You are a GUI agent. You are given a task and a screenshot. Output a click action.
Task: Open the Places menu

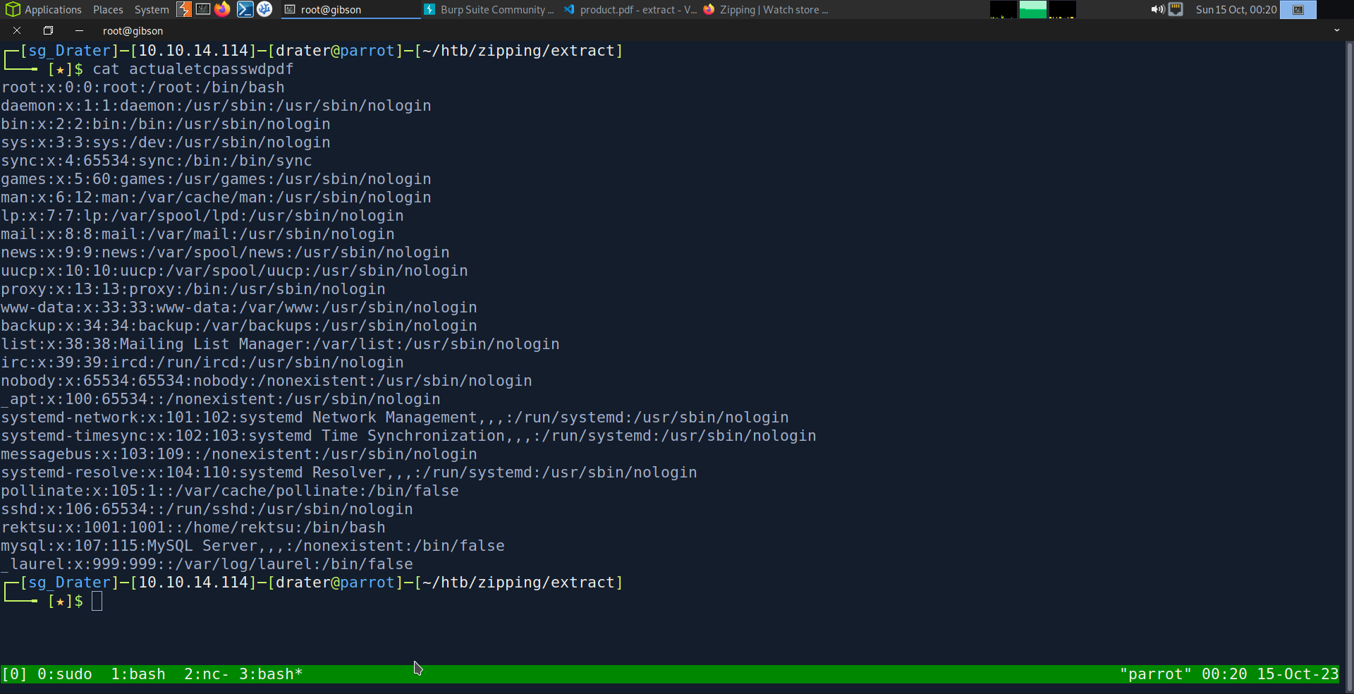[108, 9]
